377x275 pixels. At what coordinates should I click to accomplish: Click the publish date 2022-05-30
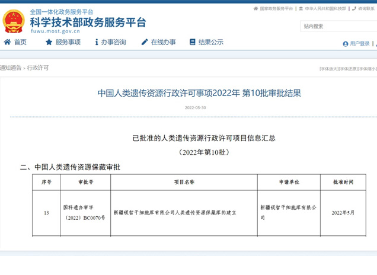(195, 107)
